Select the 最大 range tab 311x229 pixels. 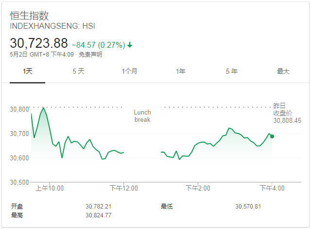point(283,71)
